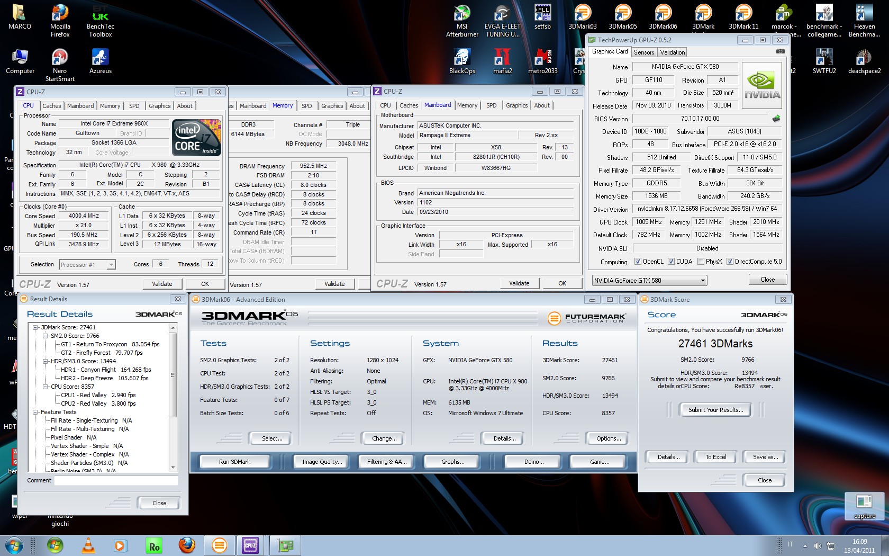The image size is (889, 556).
Task: Open VLC media player from the taskbar
Action: pyautogui.click(x=88, y=545)
